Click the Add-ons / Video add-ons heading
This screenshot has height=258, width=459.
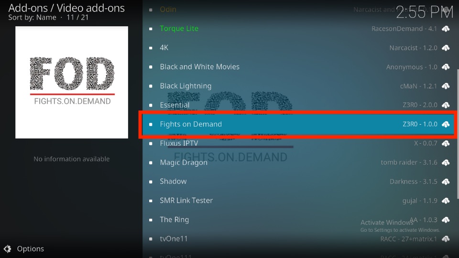66,8
